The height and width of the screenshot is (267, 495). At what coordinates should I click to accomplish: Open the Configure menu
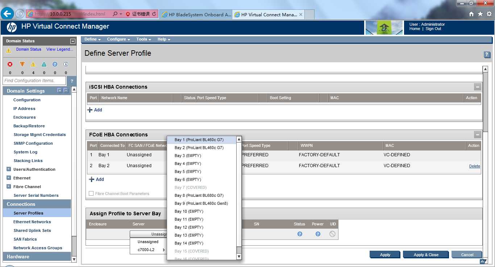tap(119, 39)
